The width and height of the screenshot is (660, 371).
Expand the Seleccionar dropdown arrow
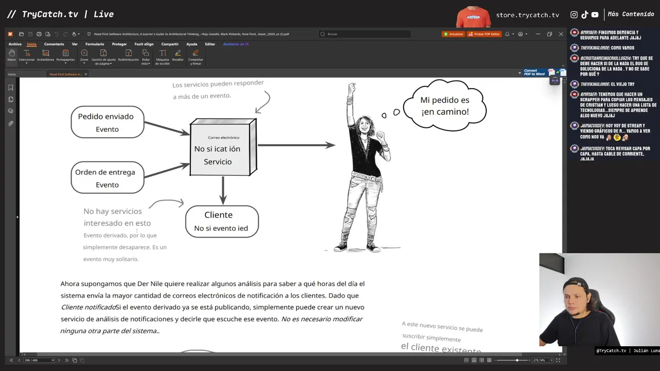coord(27,63)
